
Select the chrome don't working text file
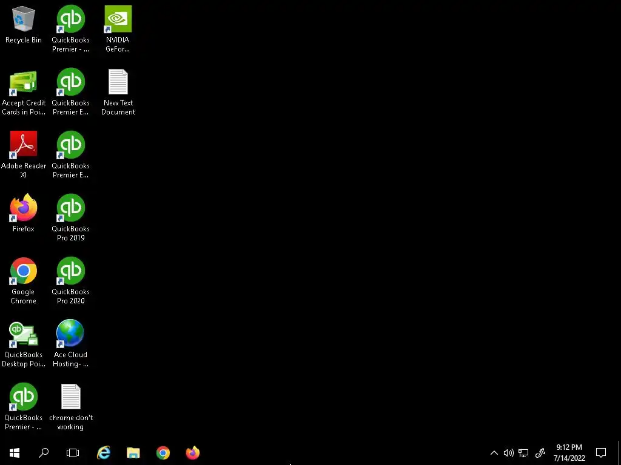(71, 407)
